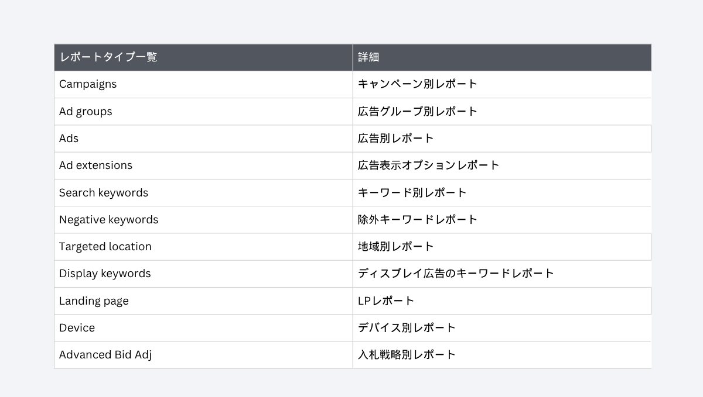Click the 広告グループ別レポート cell
Image resolution: width=703 pixels, height=397 pixels.
[502, 111]
